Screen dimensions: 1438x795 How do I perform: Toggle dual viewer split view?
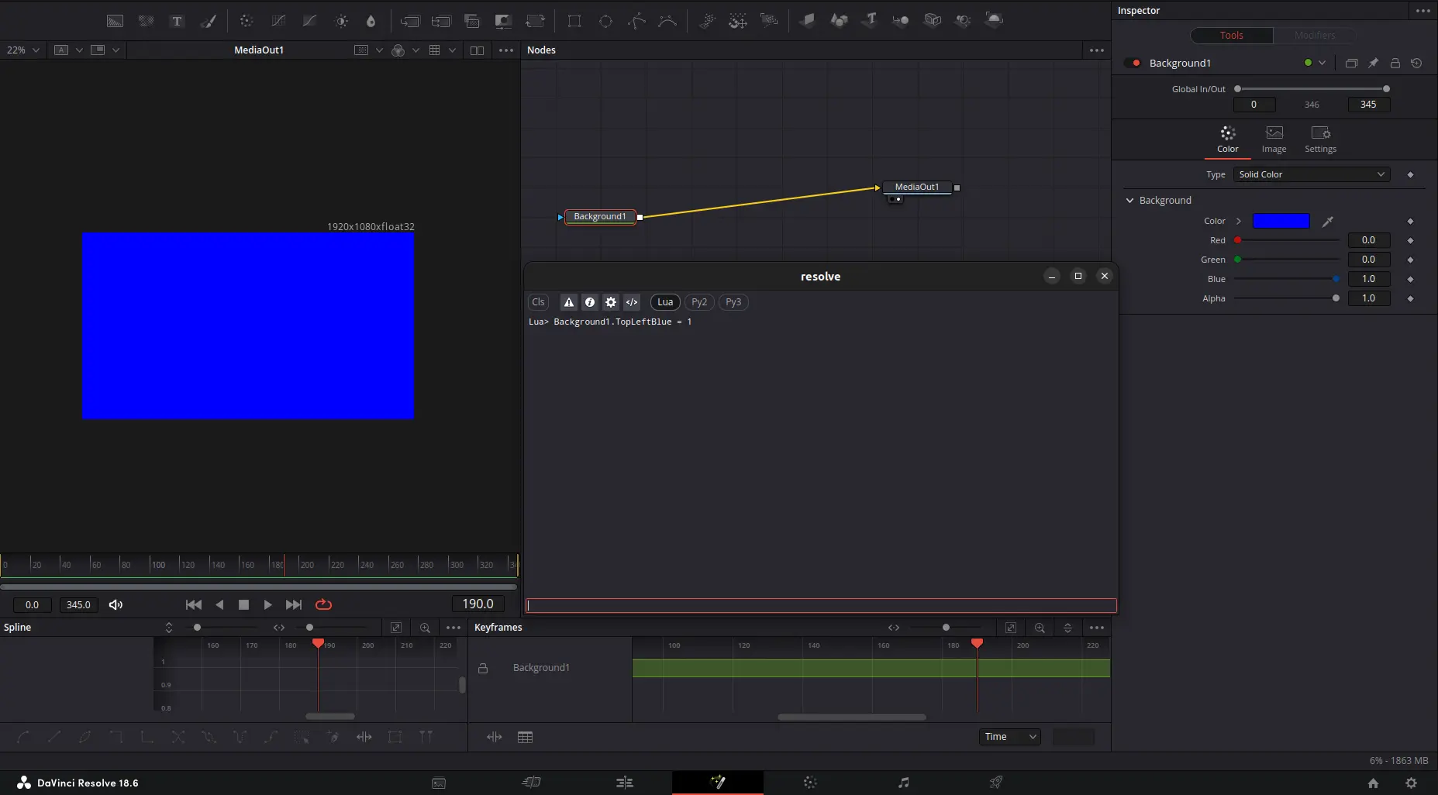pyautogui.click(x=477, y=50)
